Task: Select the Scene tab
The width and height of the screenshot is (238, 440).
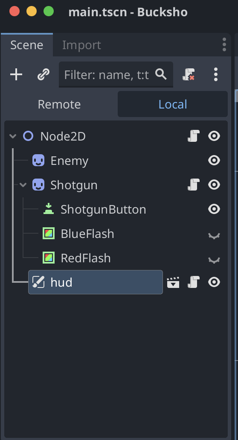Action: point(26,45)
